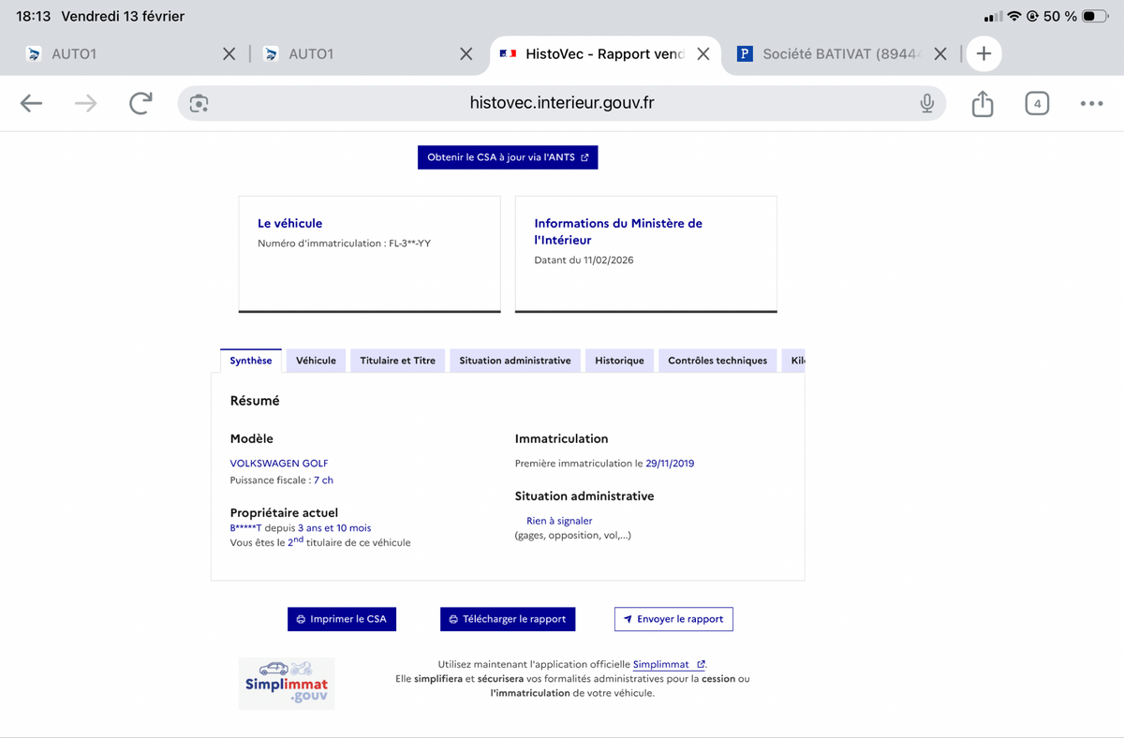Download report with Télécharger le rapport

pos(507,619)
